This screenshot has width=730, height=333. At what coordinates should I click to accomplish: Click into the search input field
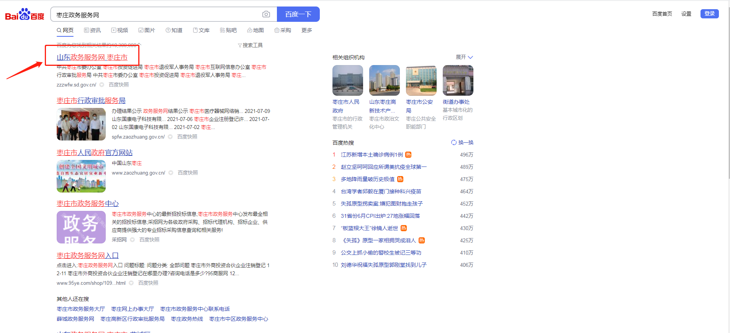(x=157, y=15)
